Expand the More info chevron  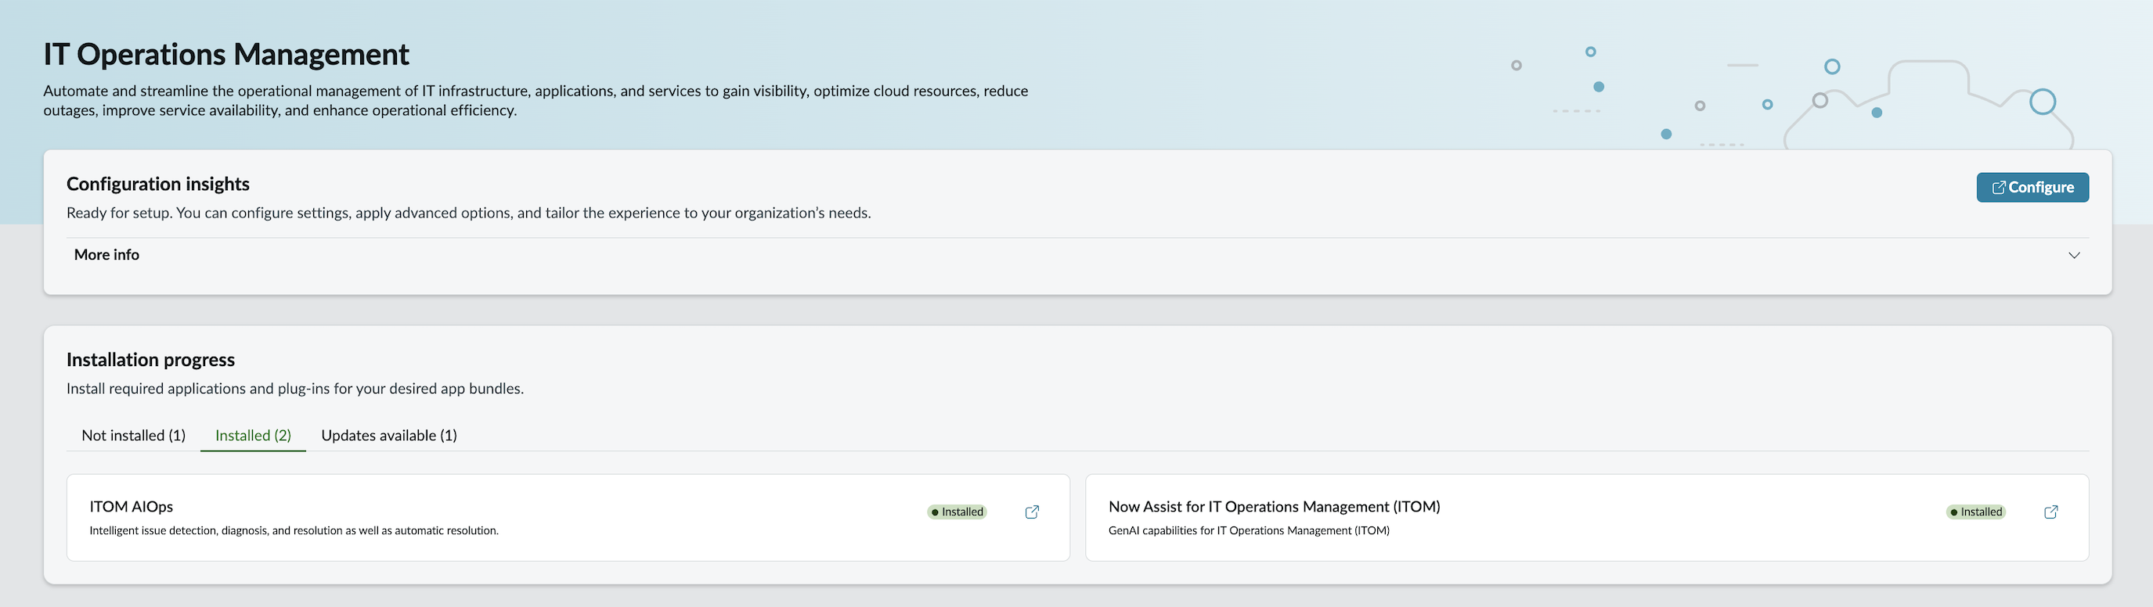pyautogui.click(x=2074, y=256)
